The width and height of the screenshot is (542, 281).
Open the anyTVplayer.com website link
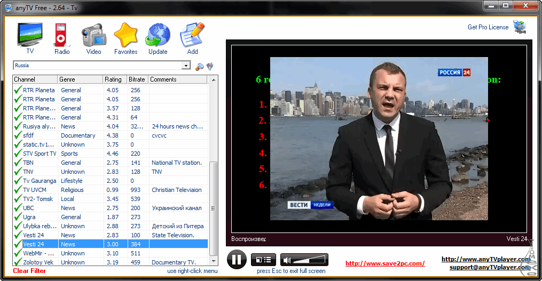pos(486,259)
